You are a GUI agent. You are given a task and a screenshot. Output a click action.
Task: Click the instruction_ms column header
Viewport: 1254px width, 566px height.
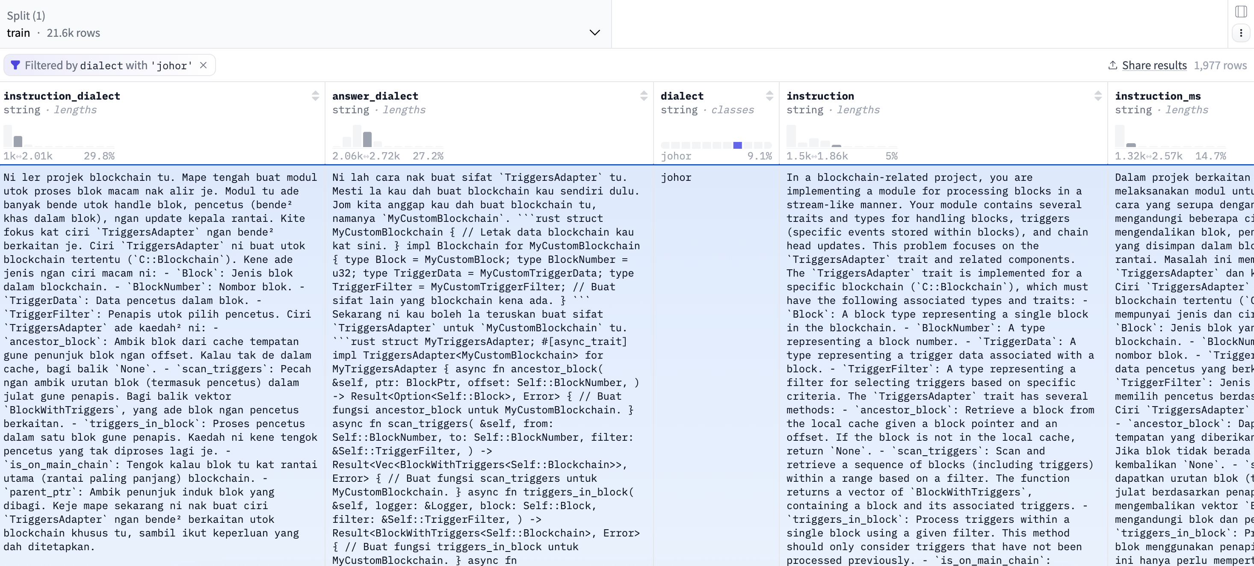[1158, 96]
